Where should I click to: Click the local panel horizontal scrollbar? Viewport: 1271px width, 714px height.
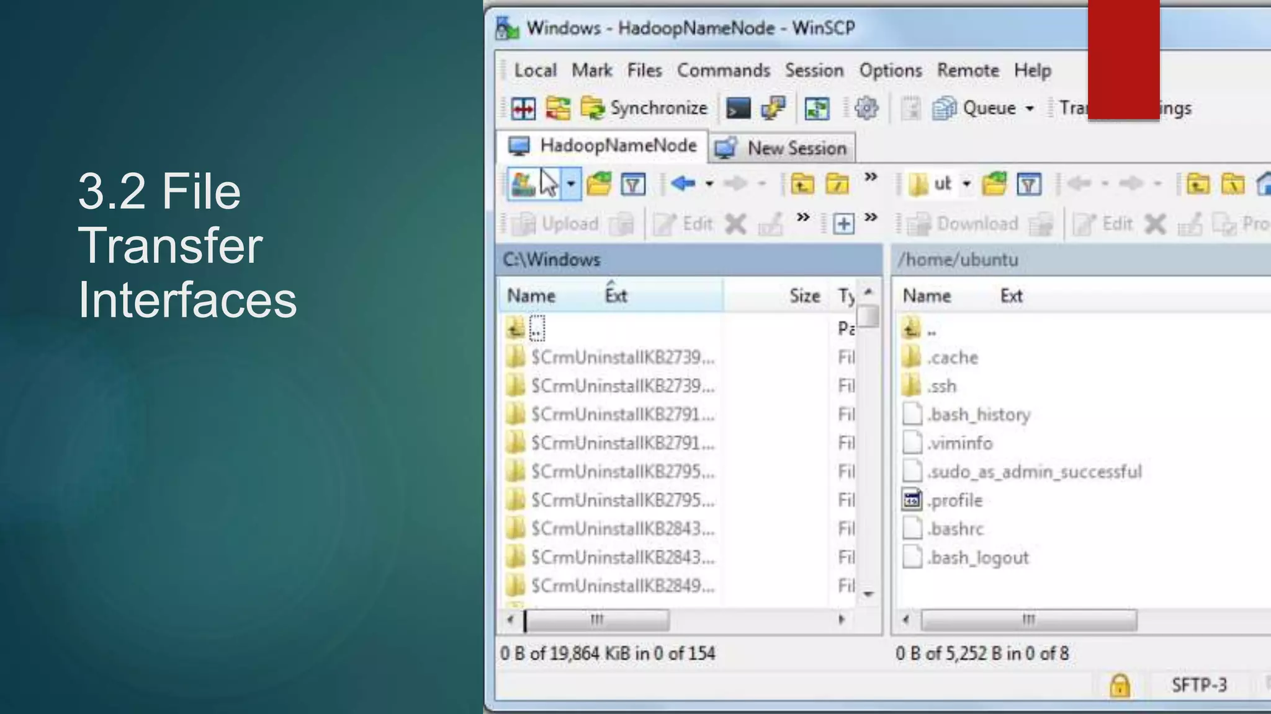pos(597,620)
